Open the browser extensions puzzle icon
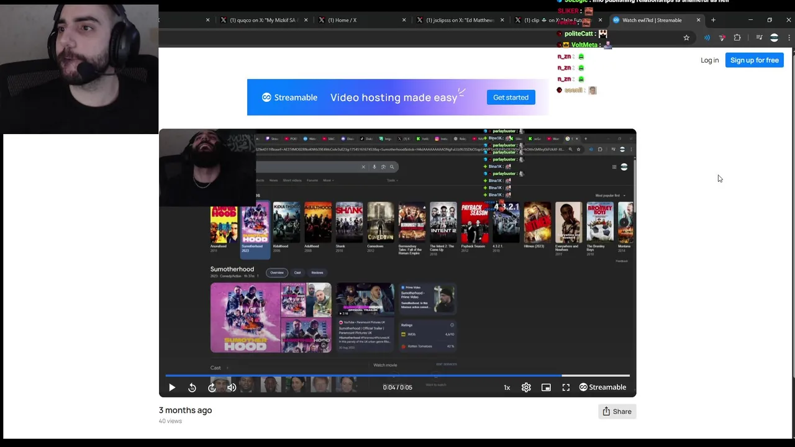 [x=737, y=38]
